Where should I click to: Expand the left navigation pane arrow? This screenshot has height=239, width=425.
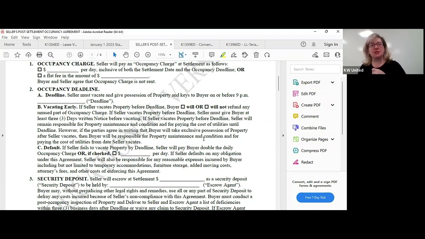coord(3,135)
